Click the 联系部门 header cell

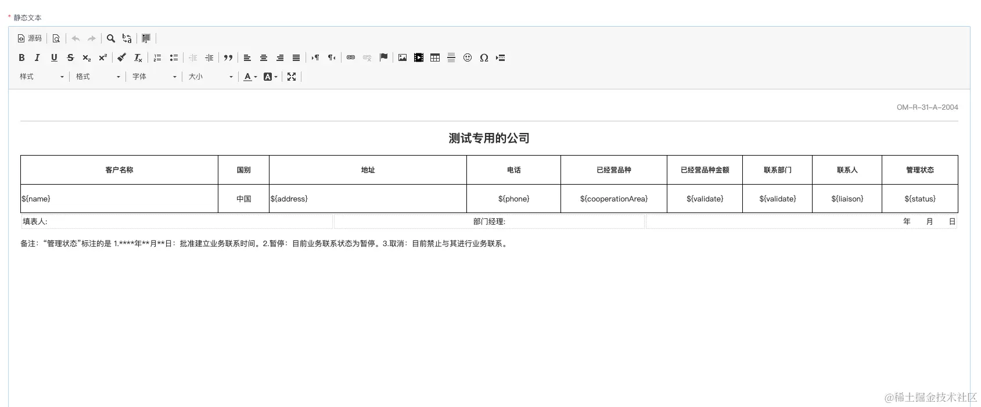pyautogui.click(x=777, y=170)
